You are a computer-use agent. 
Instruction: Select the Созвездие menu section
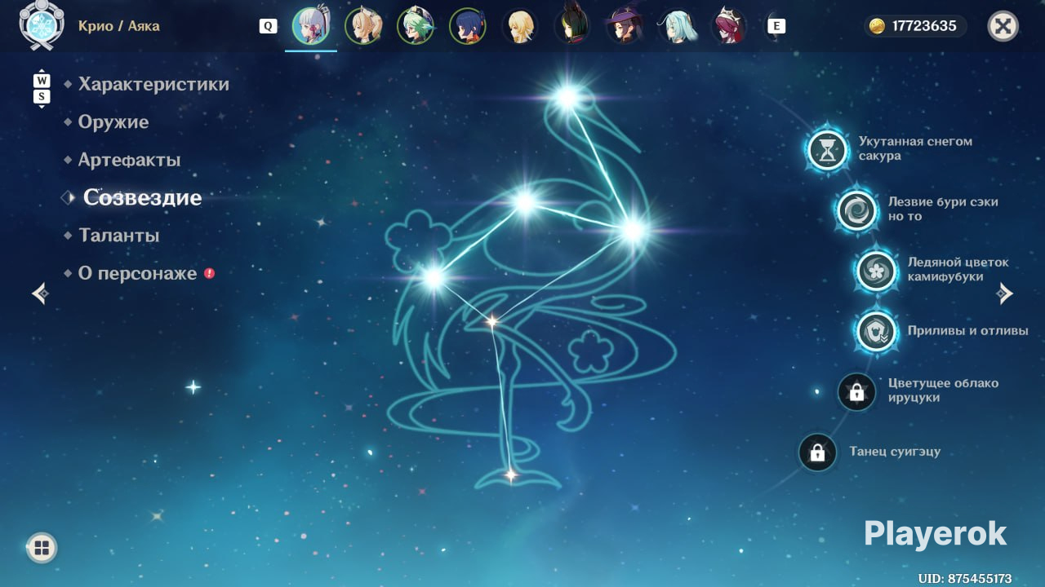pyautogui.click(x=142, y=197)
